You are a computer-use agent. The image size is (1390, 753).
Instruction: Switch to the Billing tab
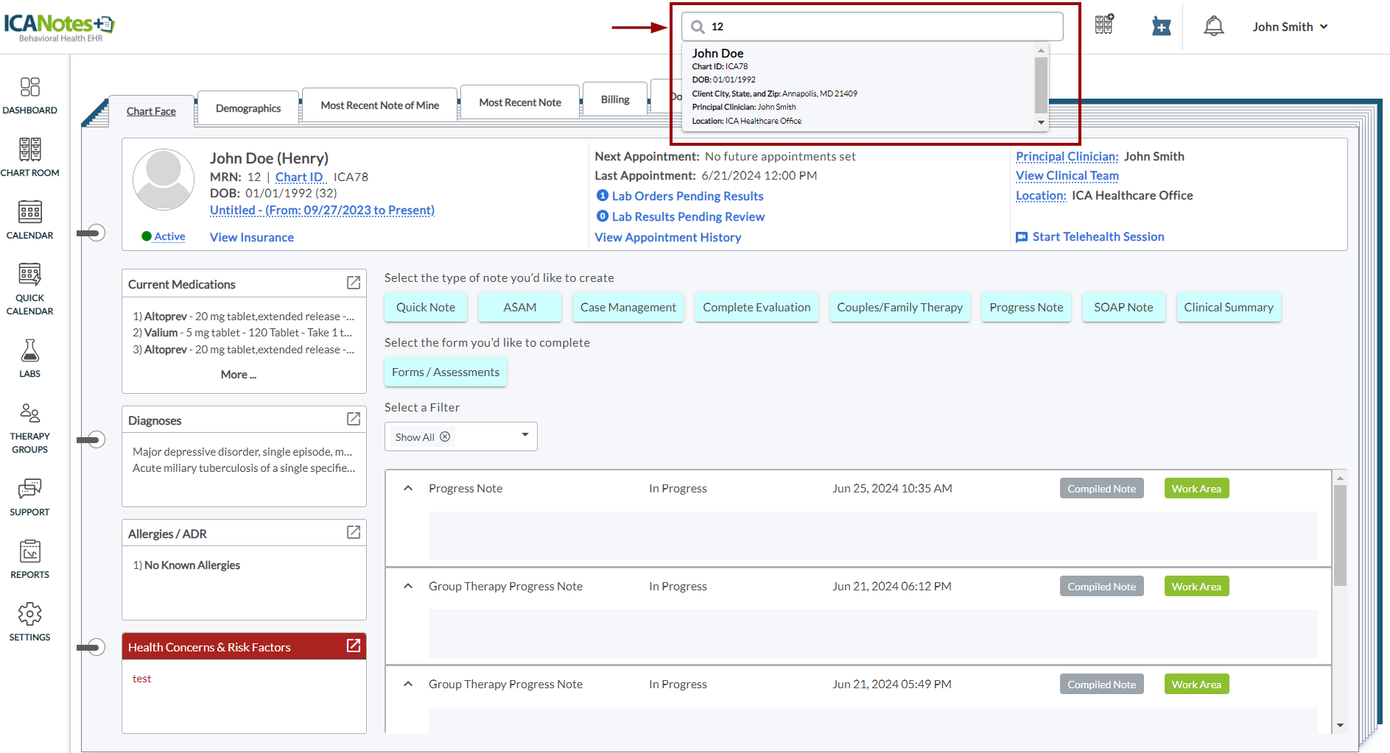(x=614, y=99)
